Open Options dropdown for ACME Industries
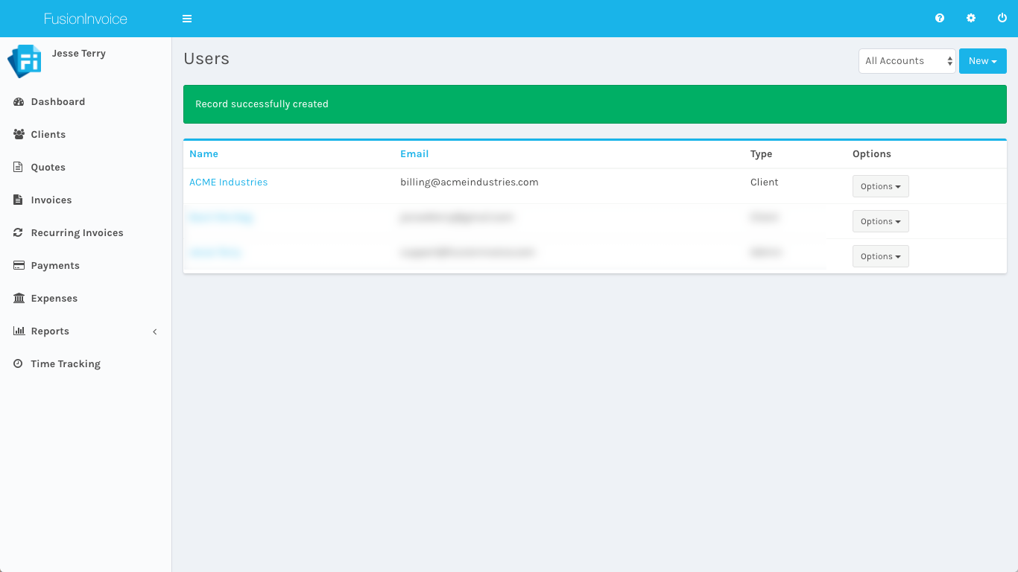The image size is (1018, 572). pyautogui.click(x=880, y=186)
